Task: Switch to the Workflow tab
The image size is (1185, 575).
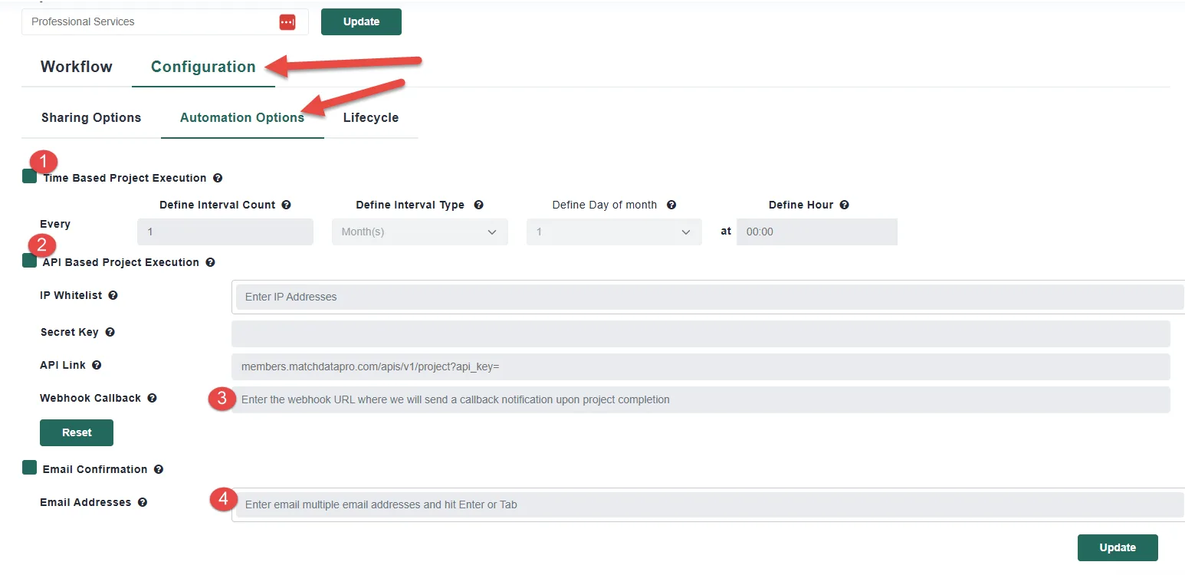Action: click(x=77, y=67)
